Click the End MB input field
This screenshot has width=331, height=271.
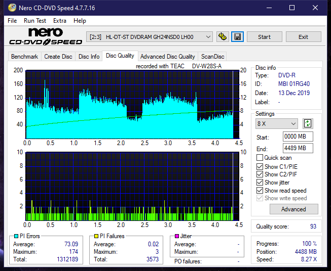click(298, 148)
